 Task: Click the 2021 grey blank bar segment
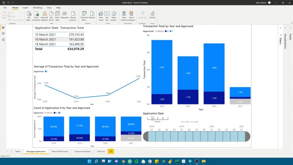pos(240,101)
